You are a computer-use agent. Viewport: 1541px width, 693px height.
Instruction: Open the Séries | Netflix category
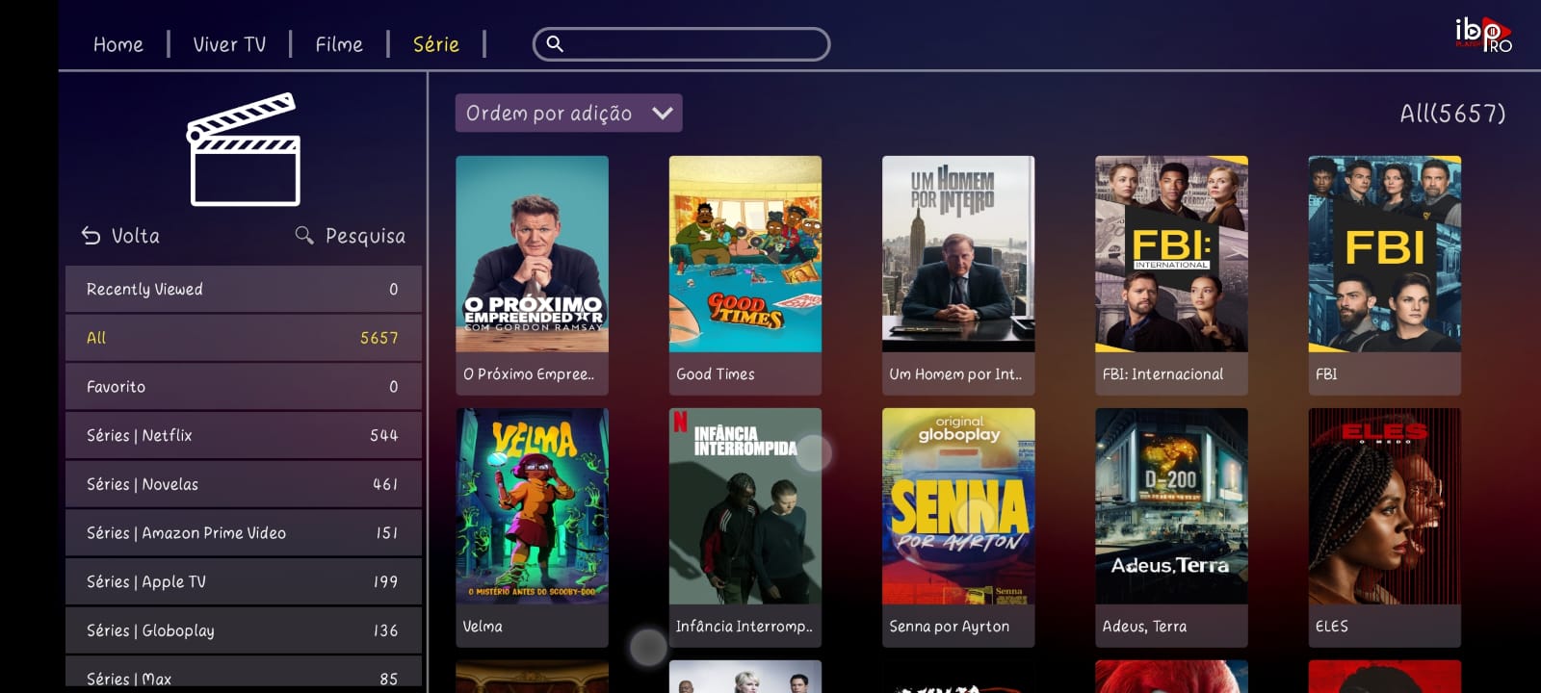[x=244, y=435]
